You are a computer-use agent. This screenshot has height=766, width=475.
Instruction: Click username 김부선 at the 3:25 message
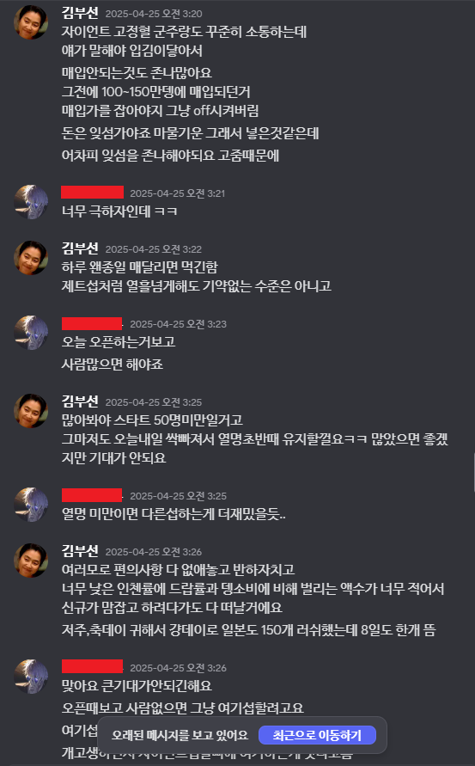[x=80, y=401]
